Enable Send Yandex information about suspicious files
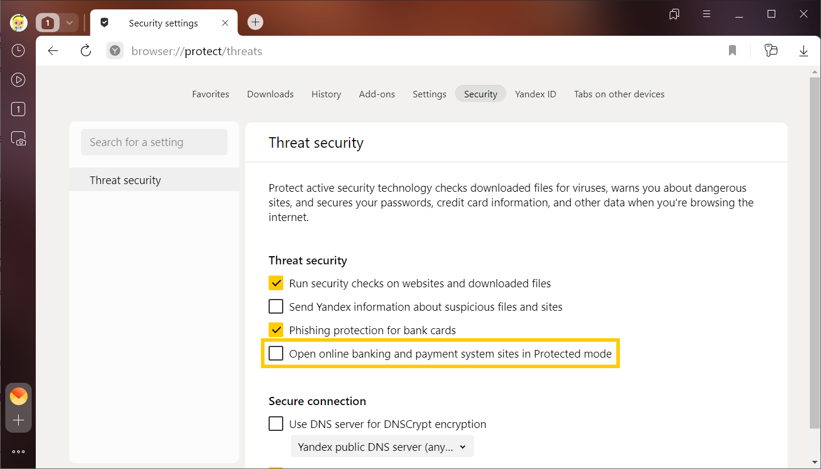The image size is (821, 469). [x=276, y=307]
